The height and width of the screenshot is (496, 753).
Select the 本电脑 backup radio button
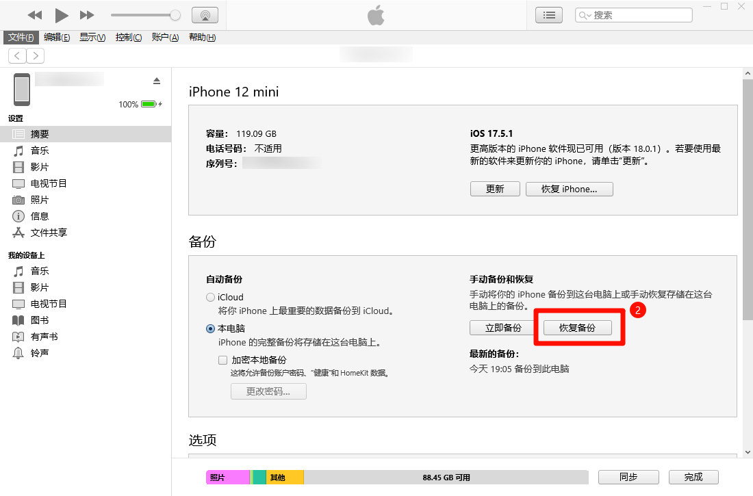pos(210,328)
